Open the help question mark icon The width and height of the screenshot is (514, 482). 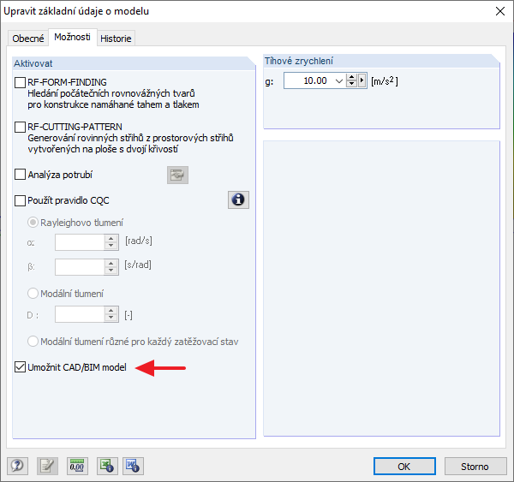click(17, 466)
